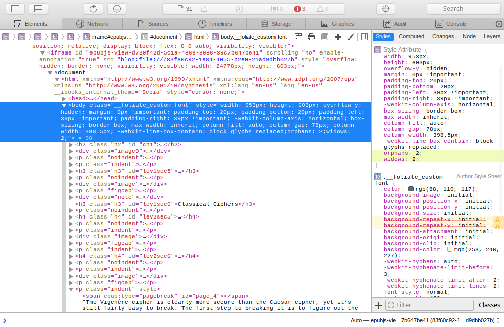Select the Node sidebar tab
Image resolution: width=504 pixels, height=327 pixels.
tap(469, 36)
